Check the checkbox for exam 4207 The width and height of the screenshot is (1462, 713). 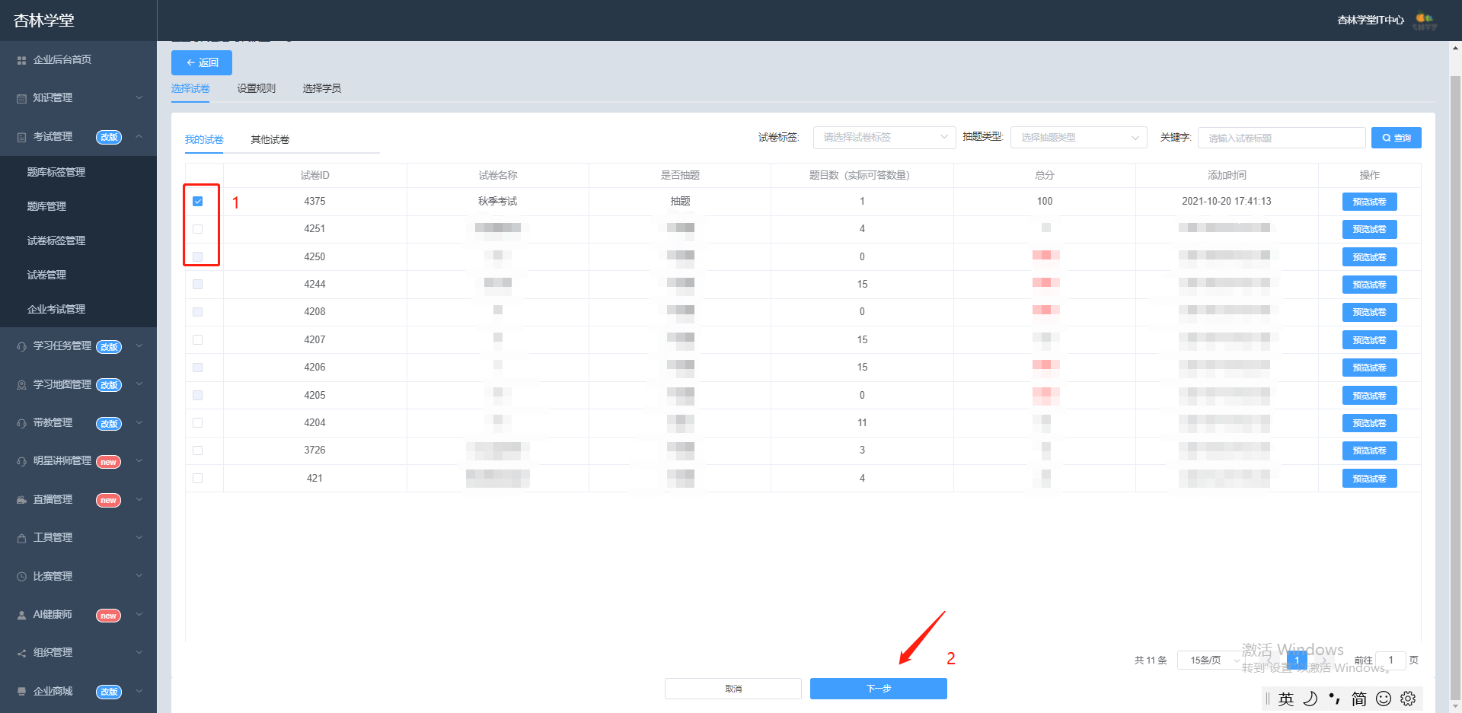click(198, 340)
